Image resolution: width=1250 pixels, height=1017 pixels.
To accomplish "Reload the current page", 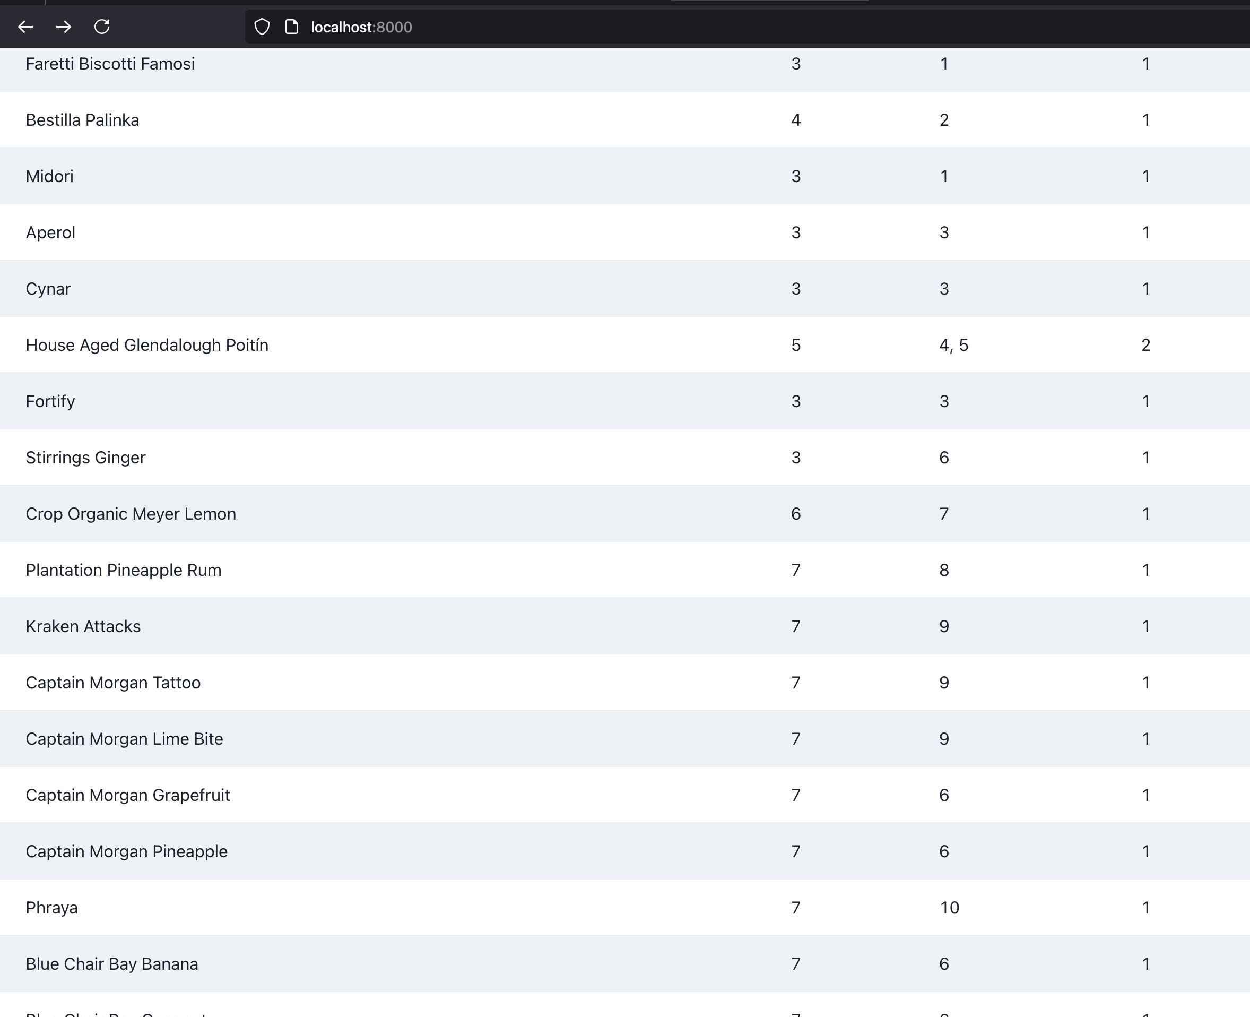I will [102, 27].
